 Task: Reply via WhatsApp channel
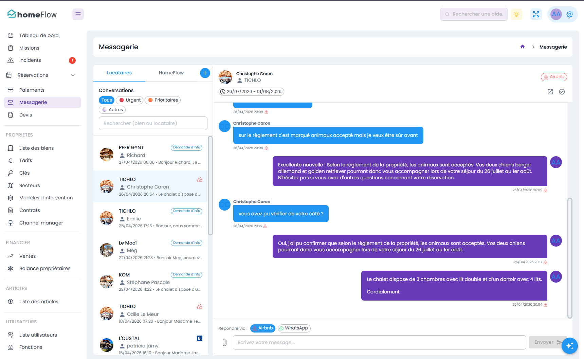pyautogui.click(x=294, y=328)
